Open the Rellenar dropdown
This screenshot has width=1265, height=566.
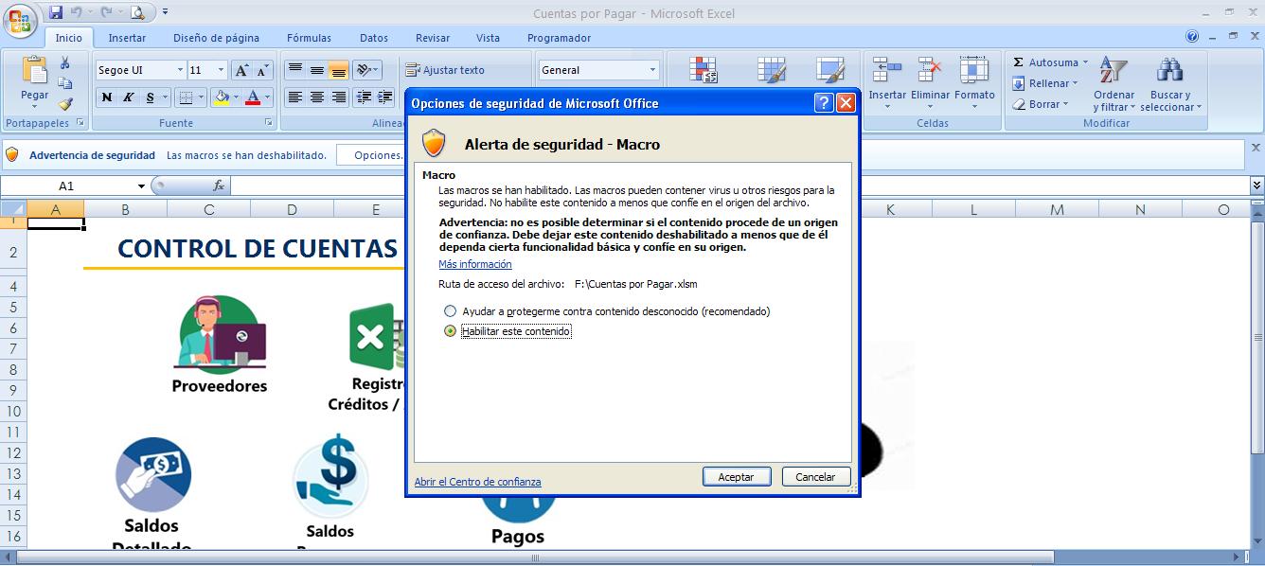click(x=1076, y=83)
